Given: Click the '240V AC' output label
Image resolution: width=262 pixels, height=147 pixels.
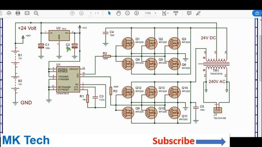Looking at the screenshot, I should pos(217,82).
